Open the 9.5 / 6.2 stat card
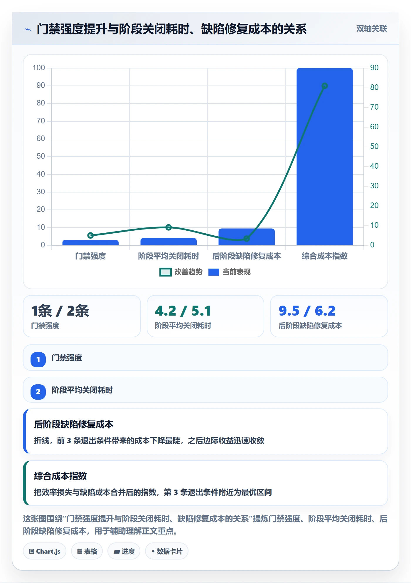Image resolution: width=411 pixels, height=583 pixels. [329, 316]
